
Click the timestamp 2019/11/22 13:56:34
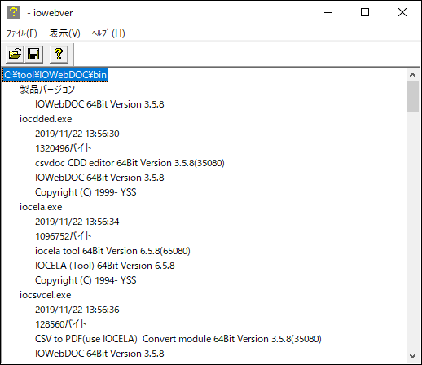click(77, 222)
